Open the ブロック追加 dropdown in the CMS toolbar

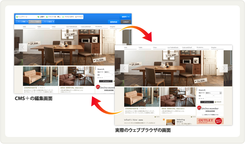coord(35,22)
